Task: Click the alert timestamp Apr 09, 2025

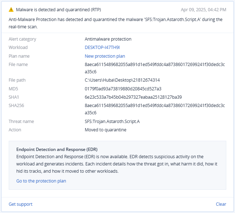Action: (203, 10)
